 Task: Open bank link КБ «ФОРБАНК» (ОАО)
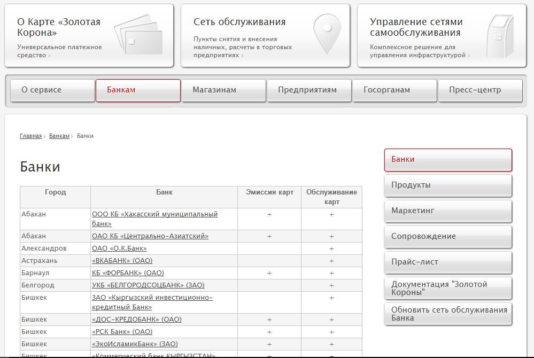(128, 273)
